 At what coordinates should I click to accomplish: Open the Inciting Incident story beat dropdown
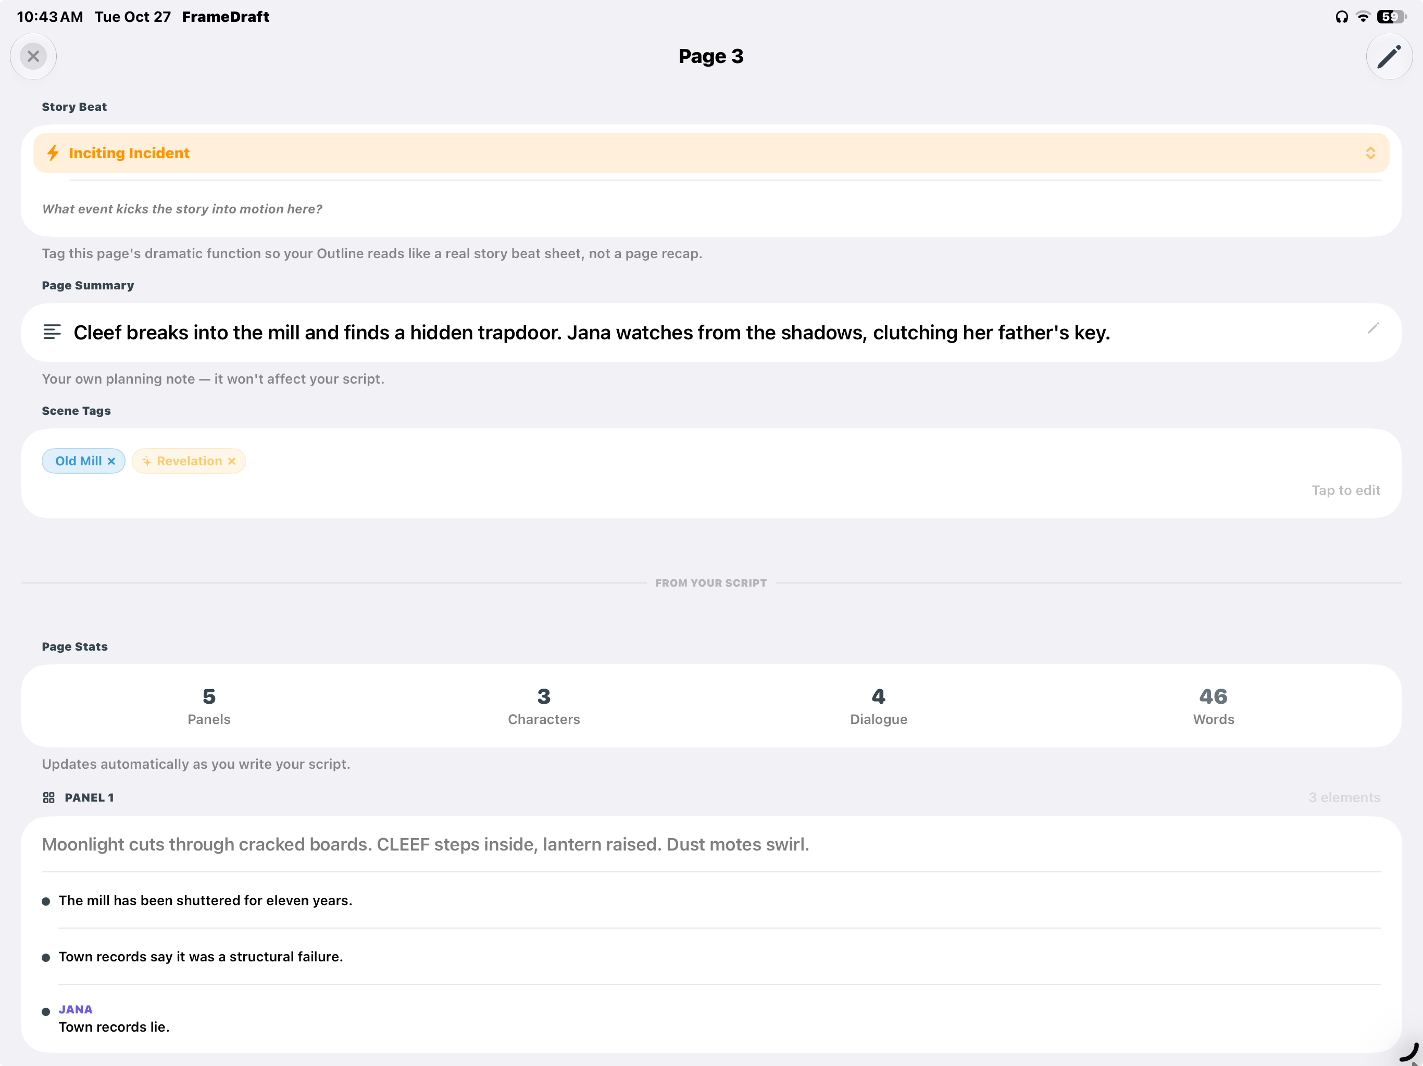pyautogui.click(x=711, y=153)
